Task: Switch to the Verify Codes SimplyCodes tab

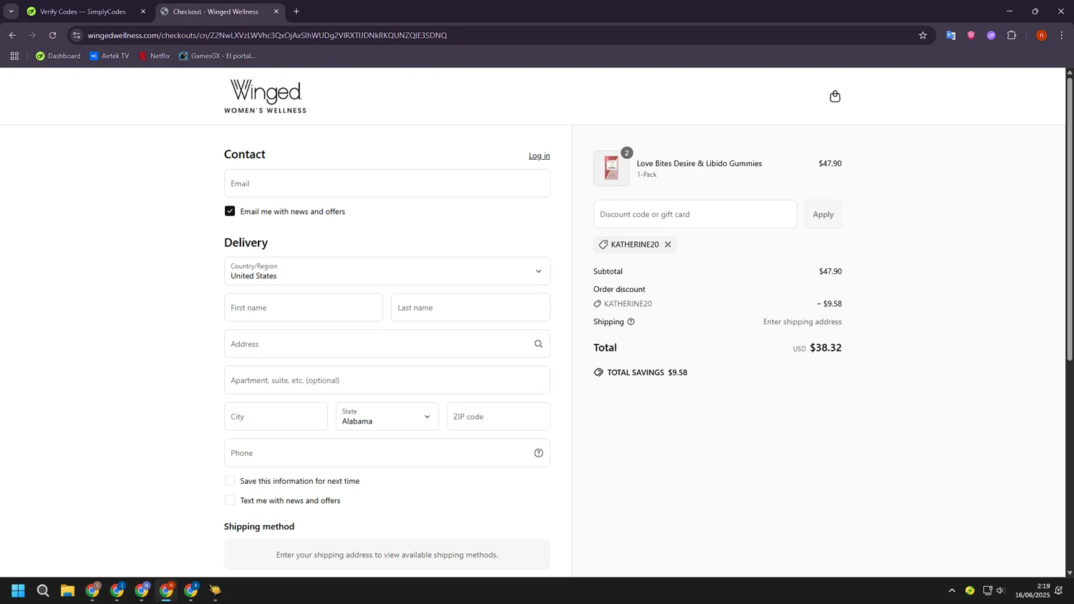Action: point(82,11)
